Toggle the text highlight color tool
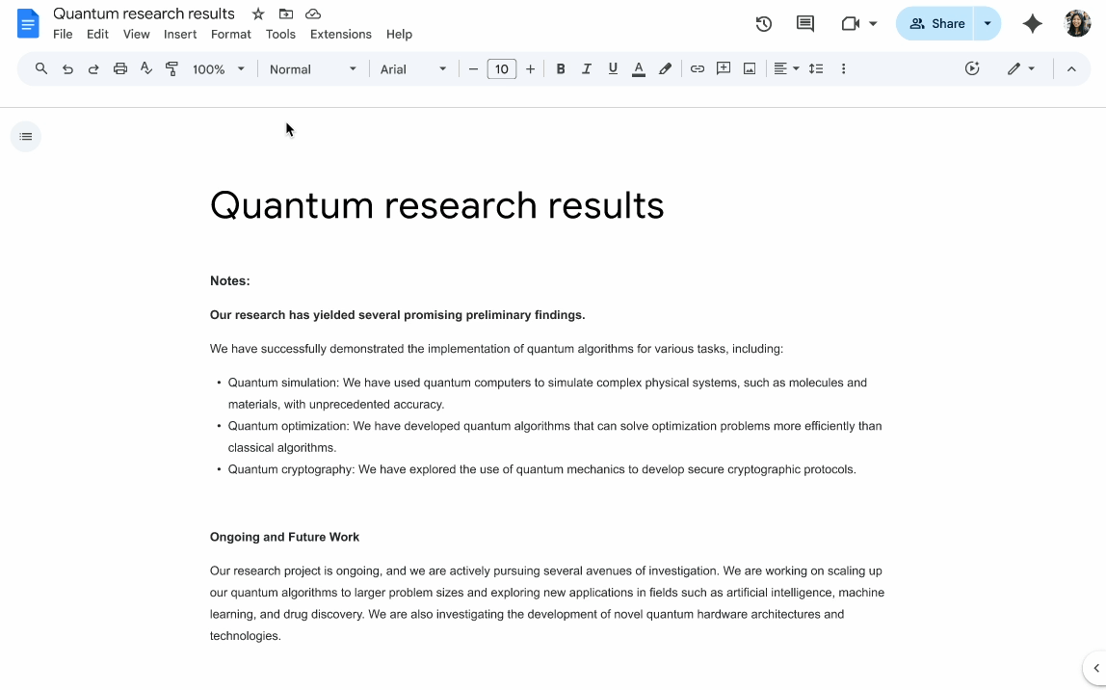Viewport: 1106px width, 690px height. tap(665, 68)
